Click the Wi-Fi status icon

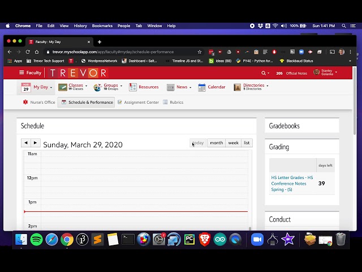coord(275,26)
